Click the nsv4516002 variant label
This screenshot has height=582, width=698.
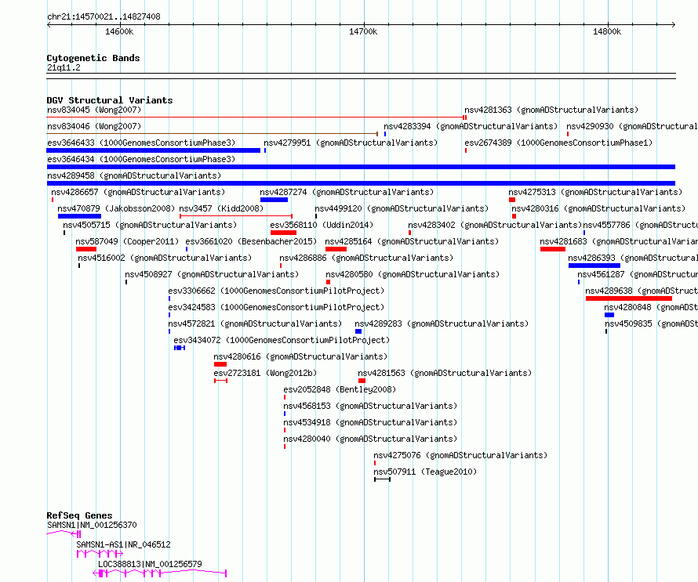(x=165, y=258)
